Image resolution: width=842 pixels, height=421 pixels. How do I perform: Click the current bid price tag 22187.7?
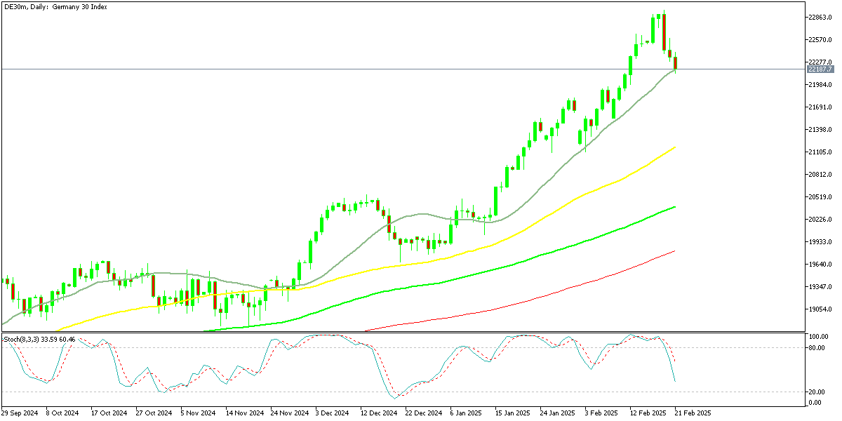(x=820, y=70)
